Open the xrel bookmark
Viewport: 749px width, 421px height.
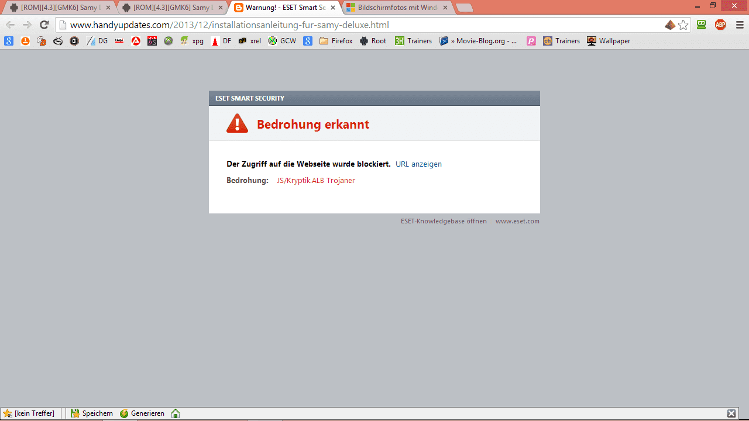(x=250, y=41)
